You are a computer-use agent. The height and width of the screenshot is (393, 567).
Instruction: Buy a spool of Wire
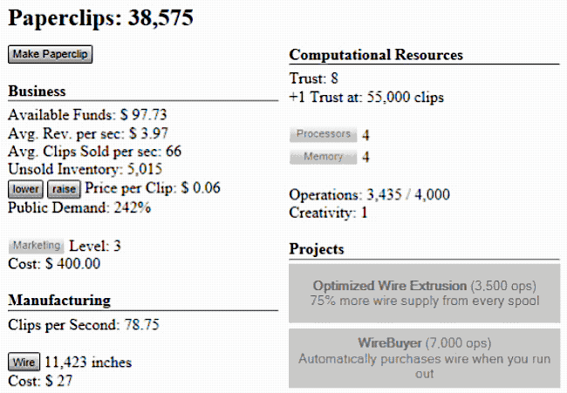(x=24, y=362)
